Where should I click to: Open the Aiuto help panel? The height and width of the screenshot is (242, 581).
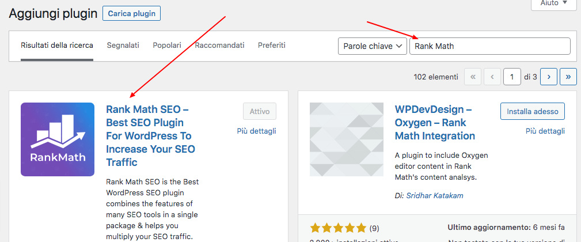click(x=554, y=3)
